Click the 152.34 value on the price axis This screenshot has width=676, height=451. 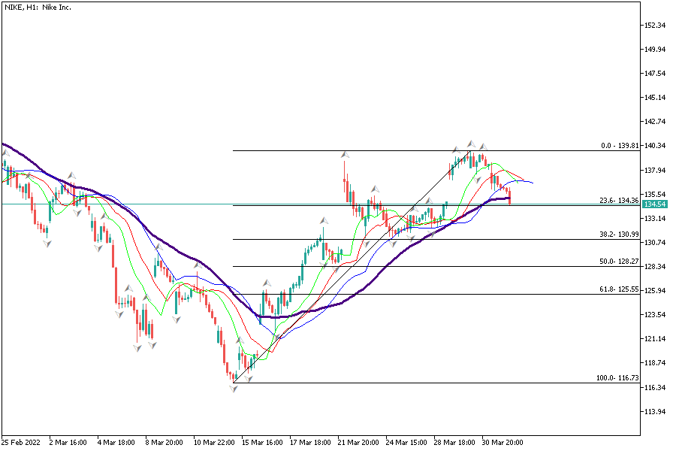point(655,26)
